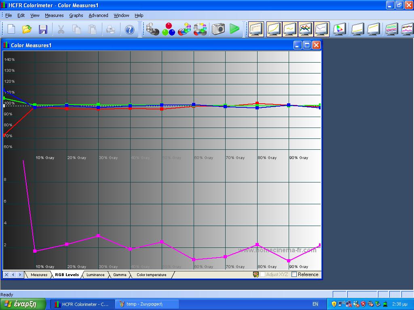Click the New document icon
The width and height of the screenshot is (414, 310).
coord(11,29)
